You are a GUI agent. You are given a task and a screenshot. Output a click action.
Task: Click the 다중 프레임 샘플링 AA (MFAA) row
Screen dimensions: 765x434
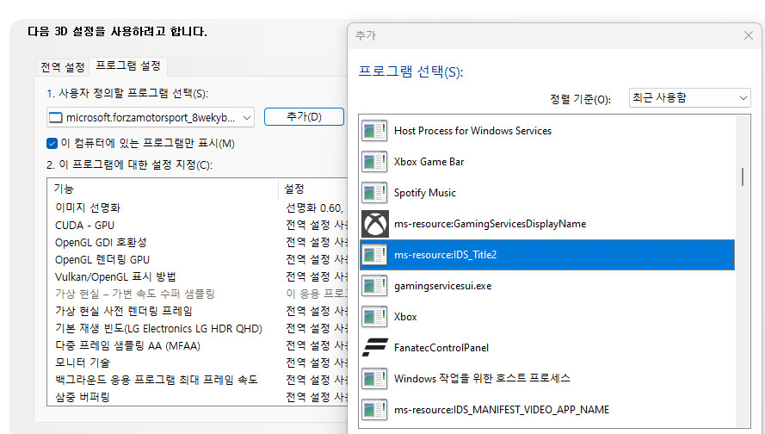pyautogui.click(x=198, y=345)
